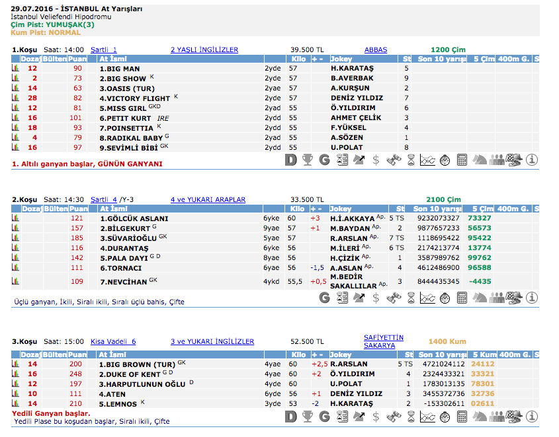The image size is (559, 437).
Task: Click bar chart icon beside BIG MAN
Action: pyautogui.click(x=15, y=68)
